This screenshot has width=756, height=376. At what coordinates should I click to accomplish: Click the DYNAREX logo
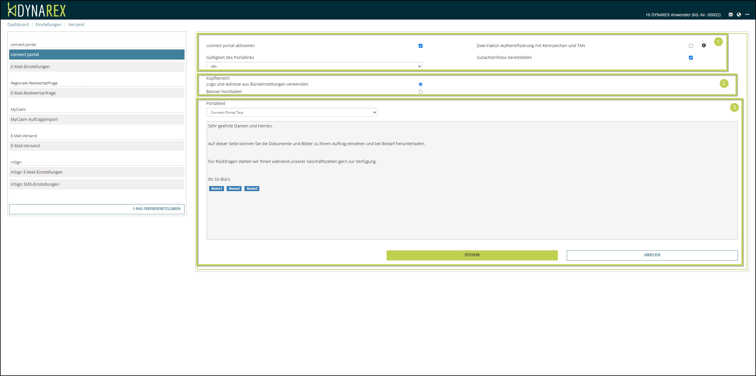36,10
